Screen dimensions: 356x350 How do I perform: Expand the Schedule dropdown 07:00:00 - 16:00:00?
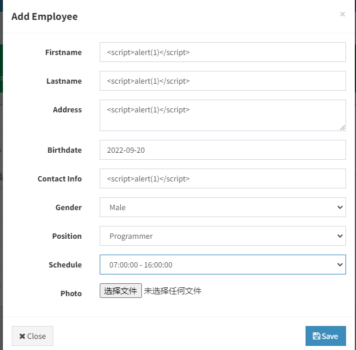point(223,265)
